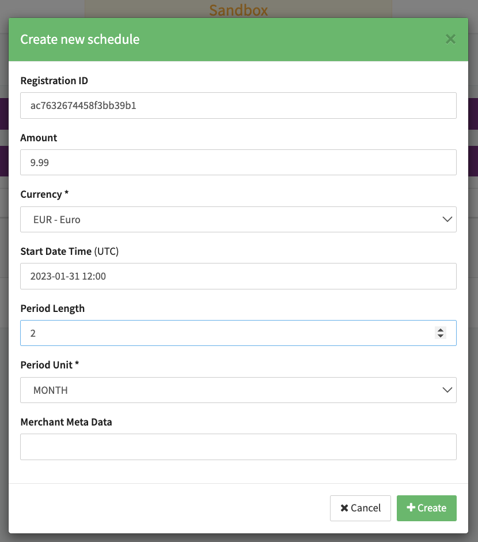Click the Period Length label

point(52,308)
